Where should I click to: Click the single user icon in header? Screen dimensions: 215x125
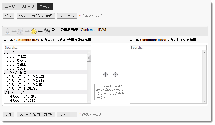pos(7,31)
